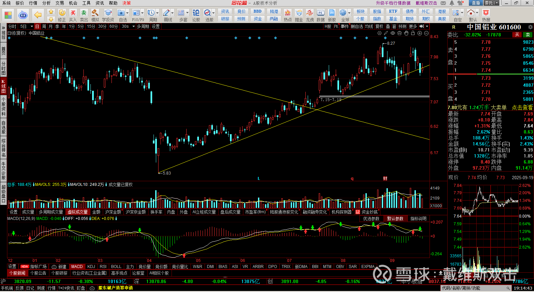Expand the 5日 period dropdown arrow
Screen dimensions: 534x292
pyautogui.click(x=32, y=26)
